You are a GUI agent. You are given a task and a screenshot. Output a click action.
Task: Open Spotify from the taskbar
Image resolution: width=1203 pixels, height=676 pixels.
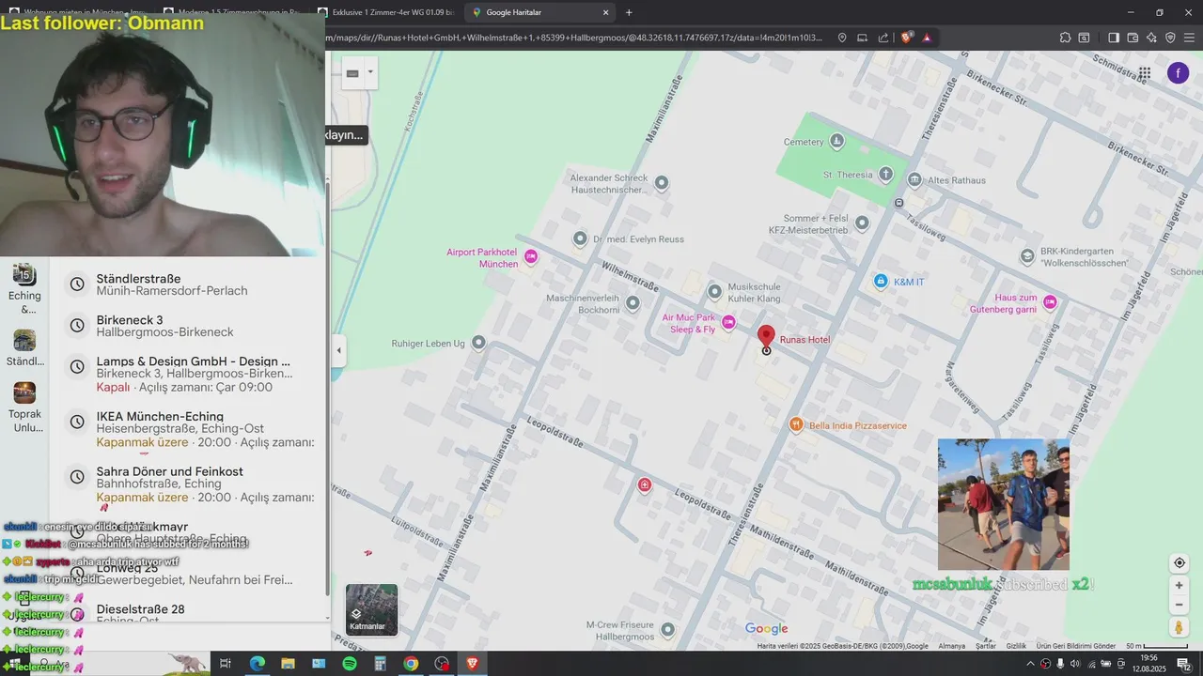tap(349, 664)
